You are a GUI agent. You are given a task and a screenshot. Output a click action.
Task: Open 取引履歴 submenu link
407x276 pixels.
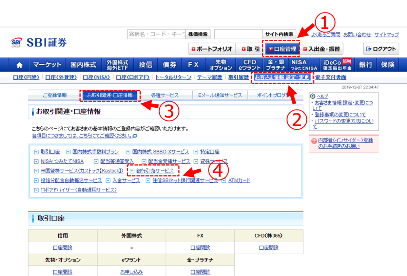click(239, 77)
